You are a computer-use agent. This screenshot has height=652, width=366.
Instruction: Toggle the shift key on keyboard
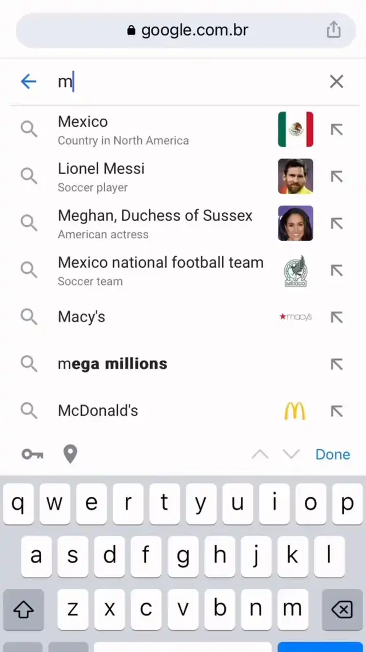[x=23, y=610]
